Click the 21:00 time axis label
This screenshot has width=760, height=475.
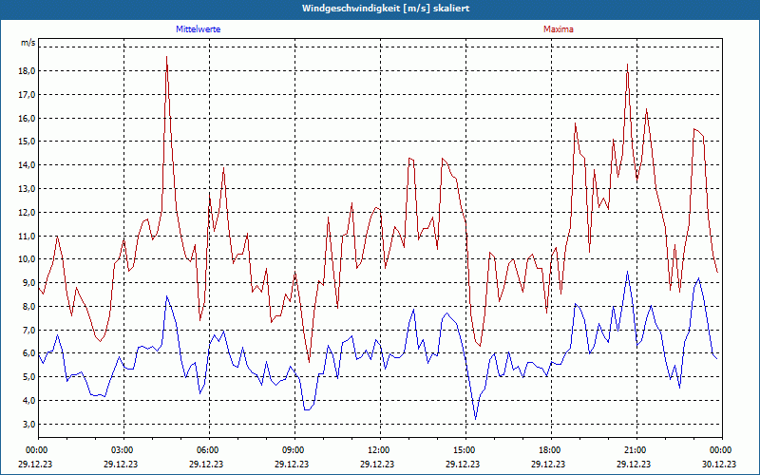(x=636, y=450)
